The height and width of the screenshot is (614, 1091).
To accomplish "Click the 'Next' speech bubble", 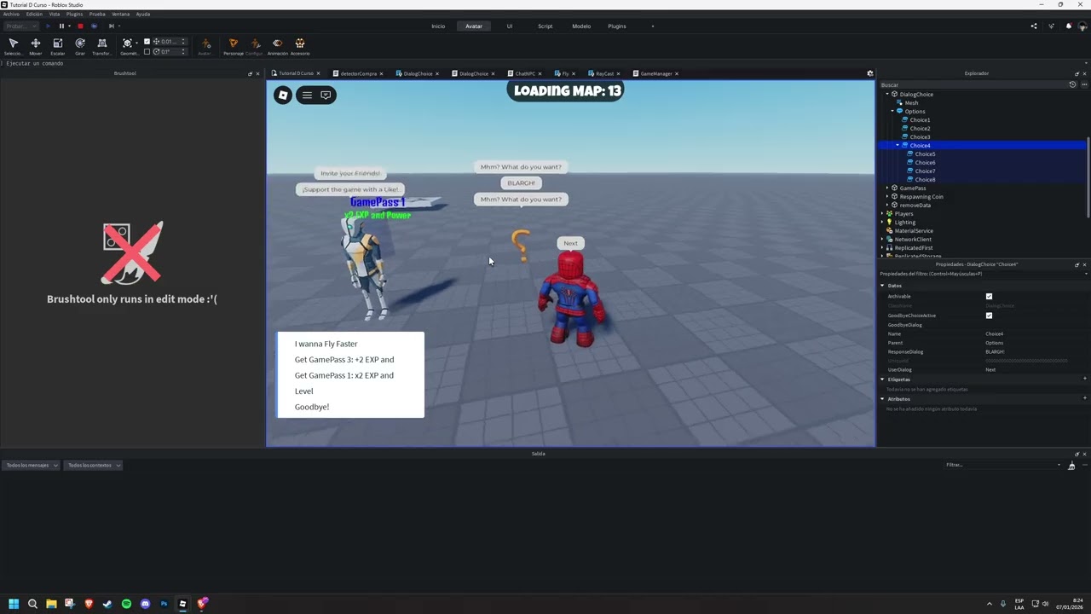I will point(570,243).
